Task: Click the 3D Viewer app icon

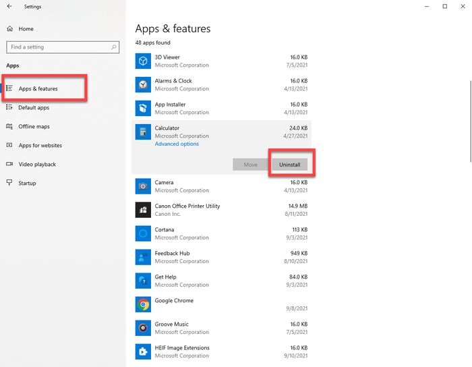Action: pos(143,61)
